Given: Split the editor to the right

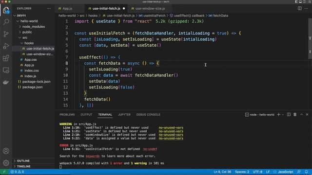Looking at the screenshot, I should click(299, 8).
